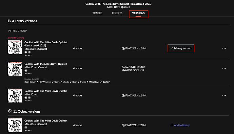Click Qobuz badge under Add to library version
Screen dimensions: 234x134
pyautogui.click(x=26, y=128)
